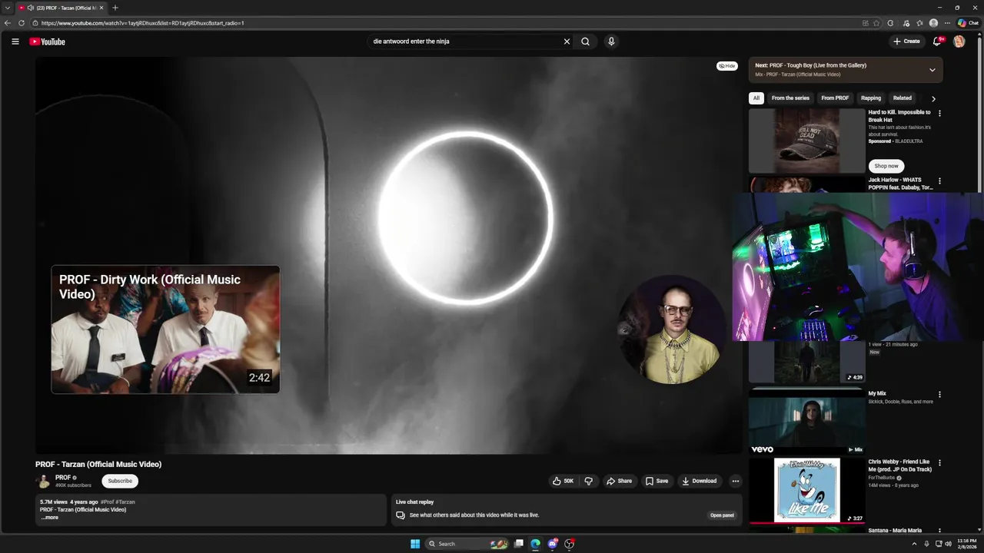Open the live chat replay panel
This screenshot has width=984, height=553.
coord(722,515)
